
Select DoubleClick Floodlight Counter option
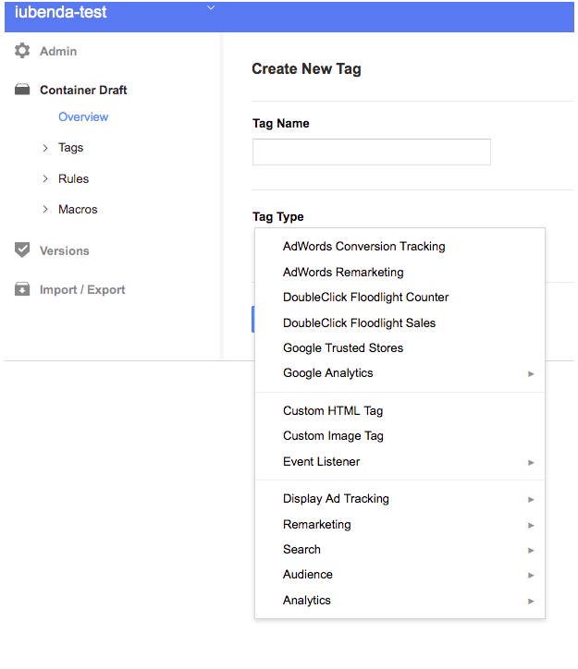(x=365, y=298)
